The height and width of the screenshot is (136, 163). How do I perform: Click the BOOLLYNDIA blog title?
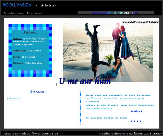(x=17, y=5)
